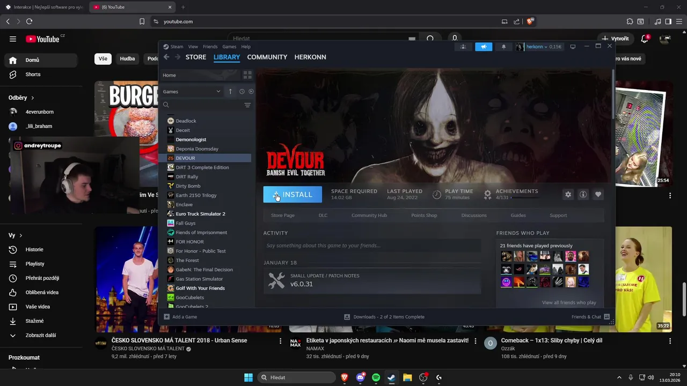The width and height of the screenshot is (687, 386).
Task: Toggle library sort order arrow
Action: click(230, 92)
